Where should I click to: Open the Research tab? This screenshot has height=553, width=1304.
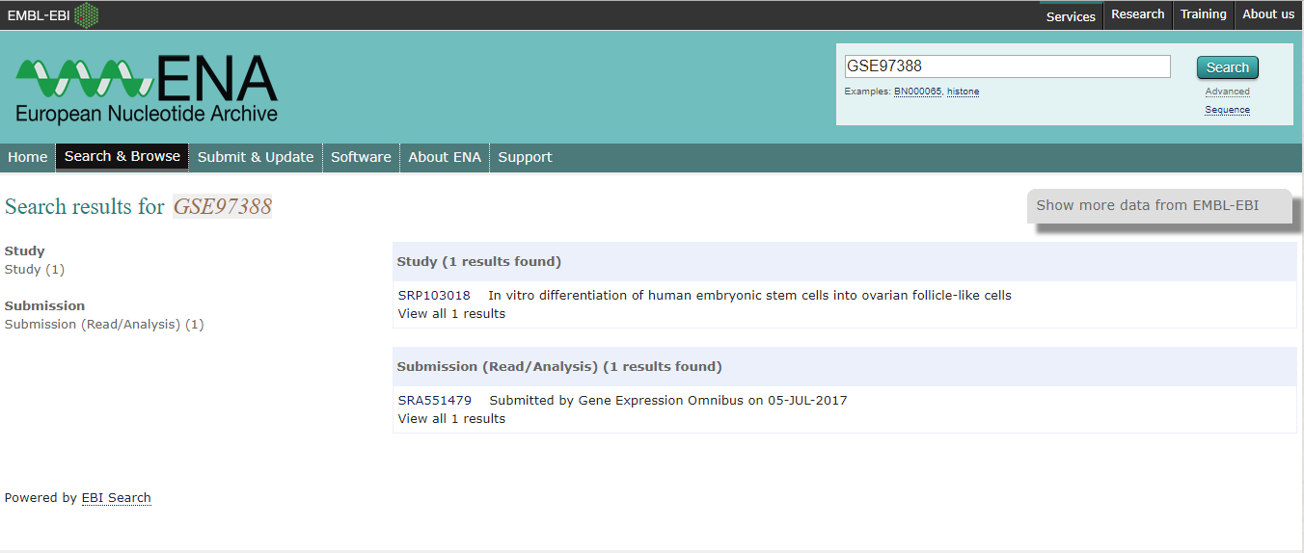point(1137,14)
